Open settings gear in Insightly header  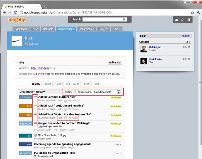(x=182, y=20)
